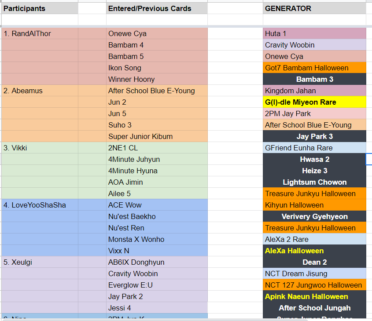The height and width of the screenshot is (321, 372).
Task: Select the 'Dean 2' cell
Action: tap(314, 262)
